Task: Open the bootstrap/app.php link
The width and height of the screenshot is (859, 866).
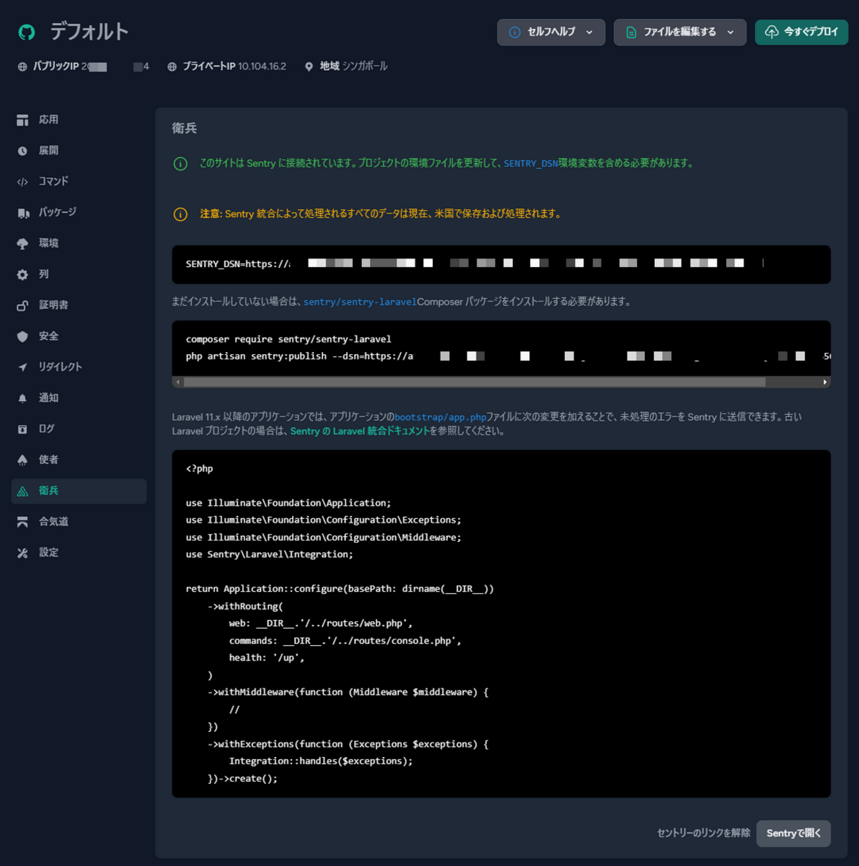Action: pyautogui.click(x=440, y=417)
